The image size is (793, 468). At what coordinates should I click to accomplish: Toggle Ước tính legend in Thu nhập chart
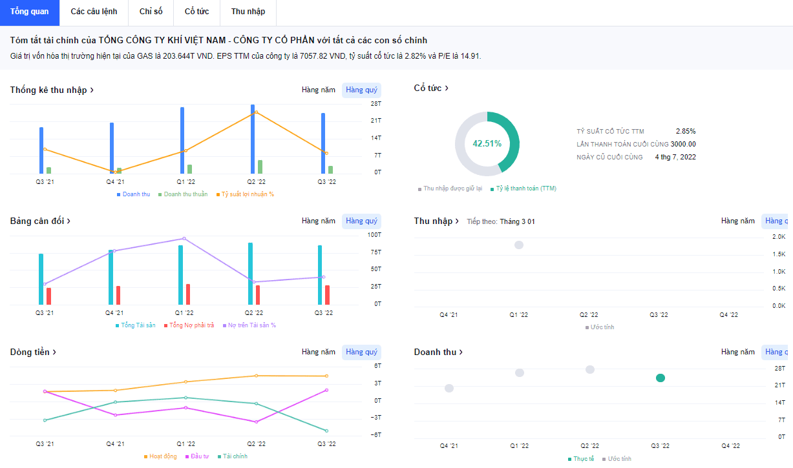(600, 327)
